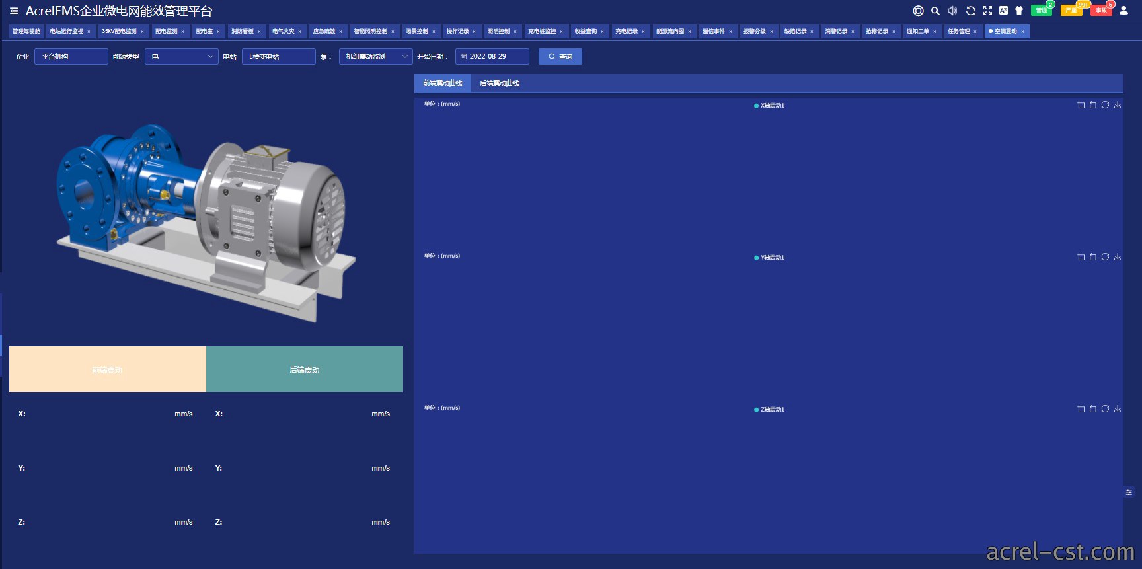Screen dimensions: 1142x569
Task: Toggle Z轴震动1 legend series visibility
Action: pyautogui.click(x=769, y=410)
